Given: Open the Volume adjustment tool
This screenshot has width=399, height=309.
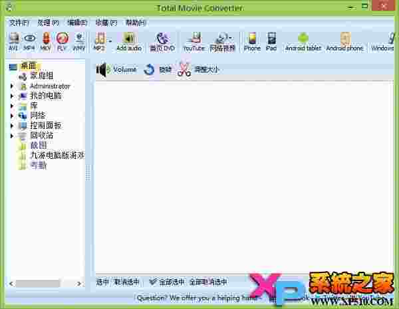Looking at the screenshot, I should [116, 69].
